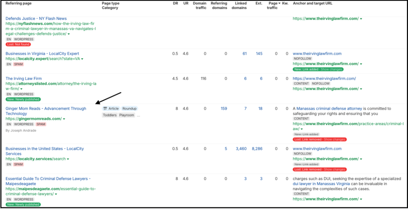The image size is (408, 209).
Task: Open Defends Justice - NY Flash News link
Action: 36,18
